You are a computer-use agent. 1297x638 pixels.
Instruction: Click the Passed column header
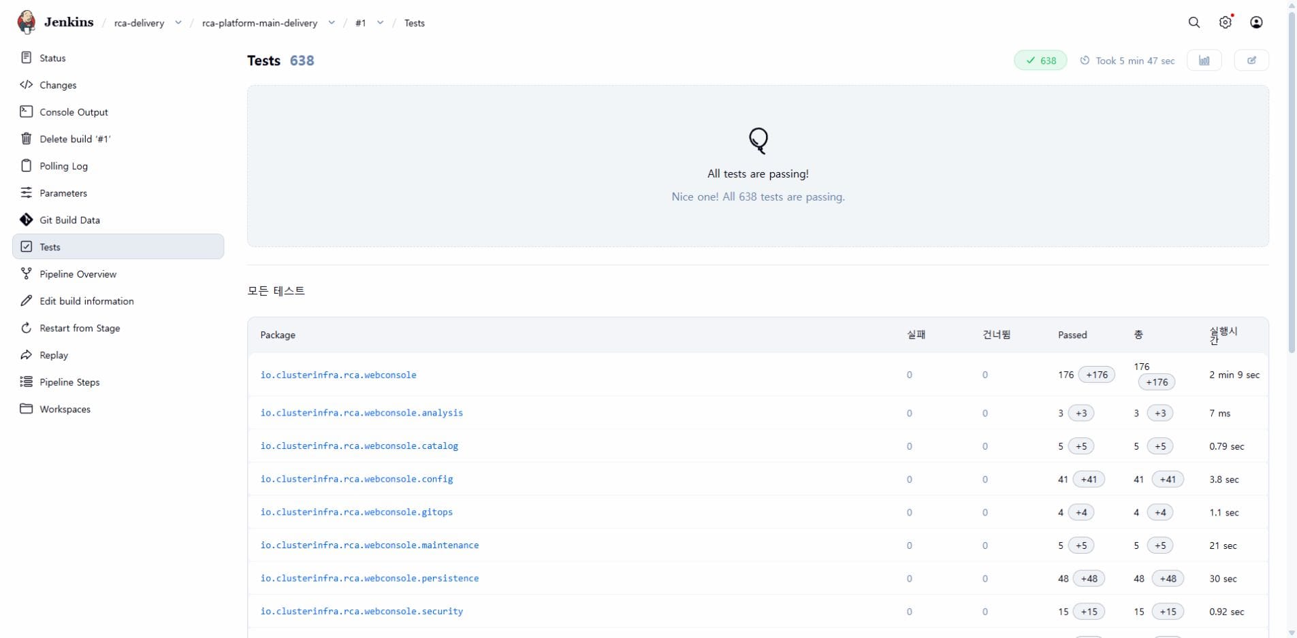click(x=1072, y=335)
